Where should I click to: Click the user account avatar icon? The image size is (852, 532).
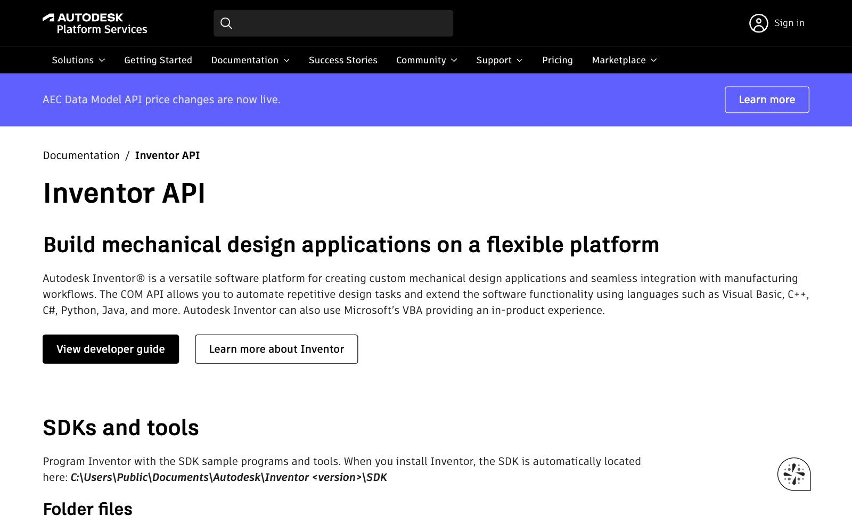758,23
